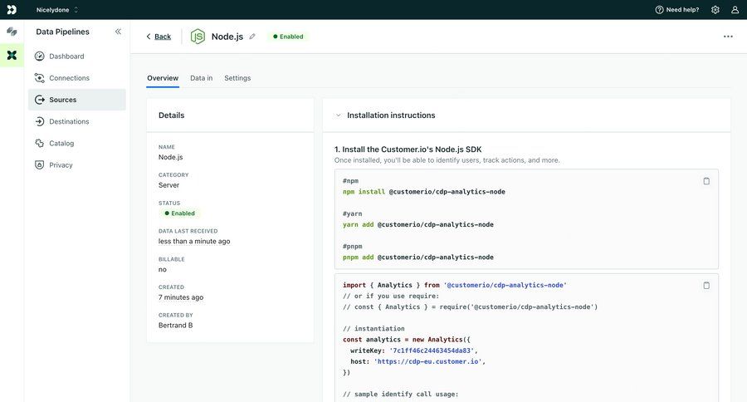Viewport: 747px width, 402px height.
Task: Click the writeKey value '7c1ff46c24463454da83'
Action: click(432, 351)
